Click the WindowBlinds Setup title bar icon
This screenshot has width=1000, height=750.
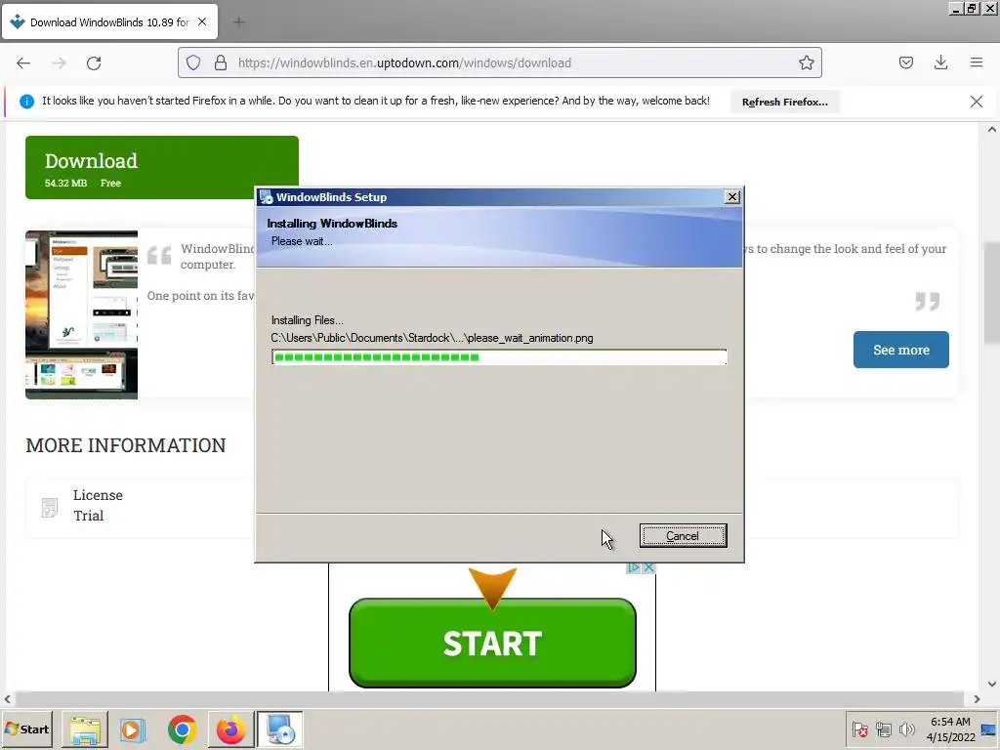pos(266,197)
